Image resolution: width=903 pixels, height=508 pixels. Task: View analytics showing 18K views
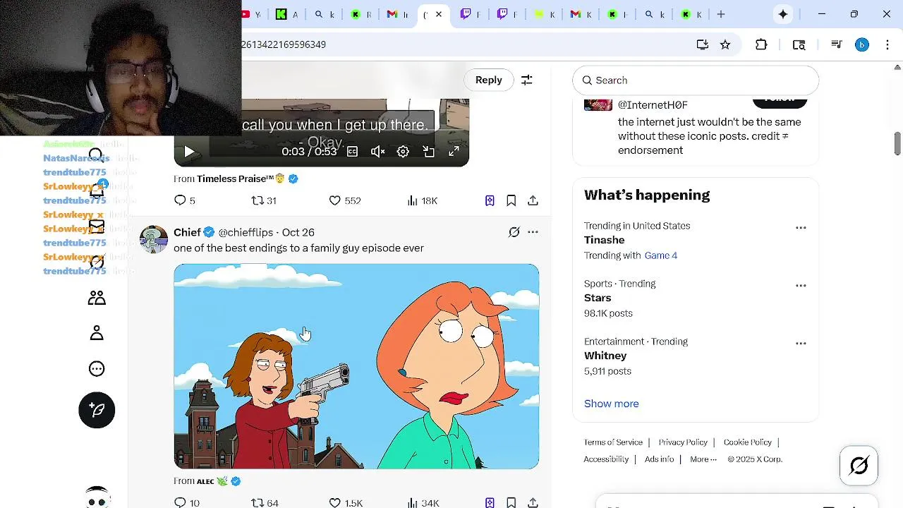point(423,201)
